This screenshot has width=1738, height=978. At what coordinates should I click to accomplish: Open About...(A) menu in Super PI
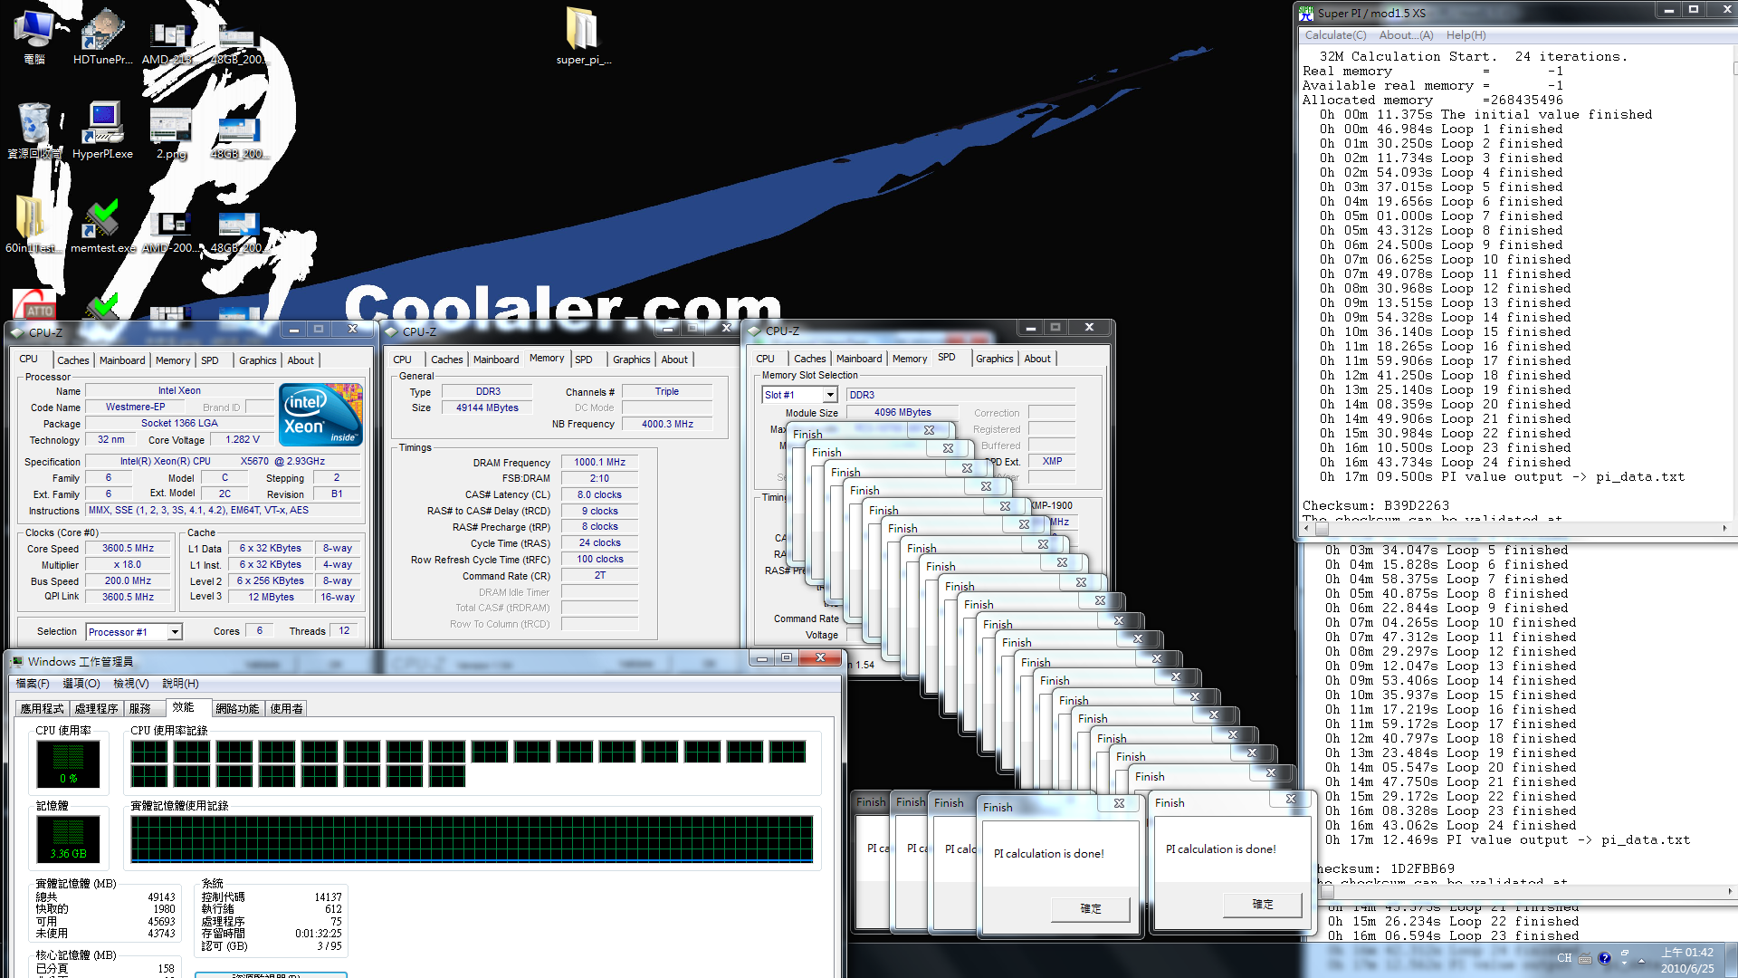pyautogui.click(x=1406, y=35)
